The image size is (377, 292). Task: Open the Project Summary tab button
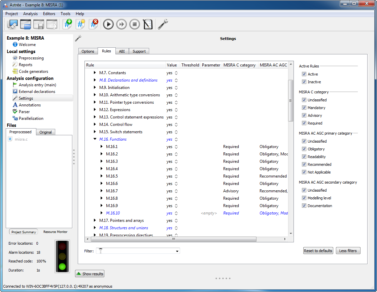(x=24, y=232)
